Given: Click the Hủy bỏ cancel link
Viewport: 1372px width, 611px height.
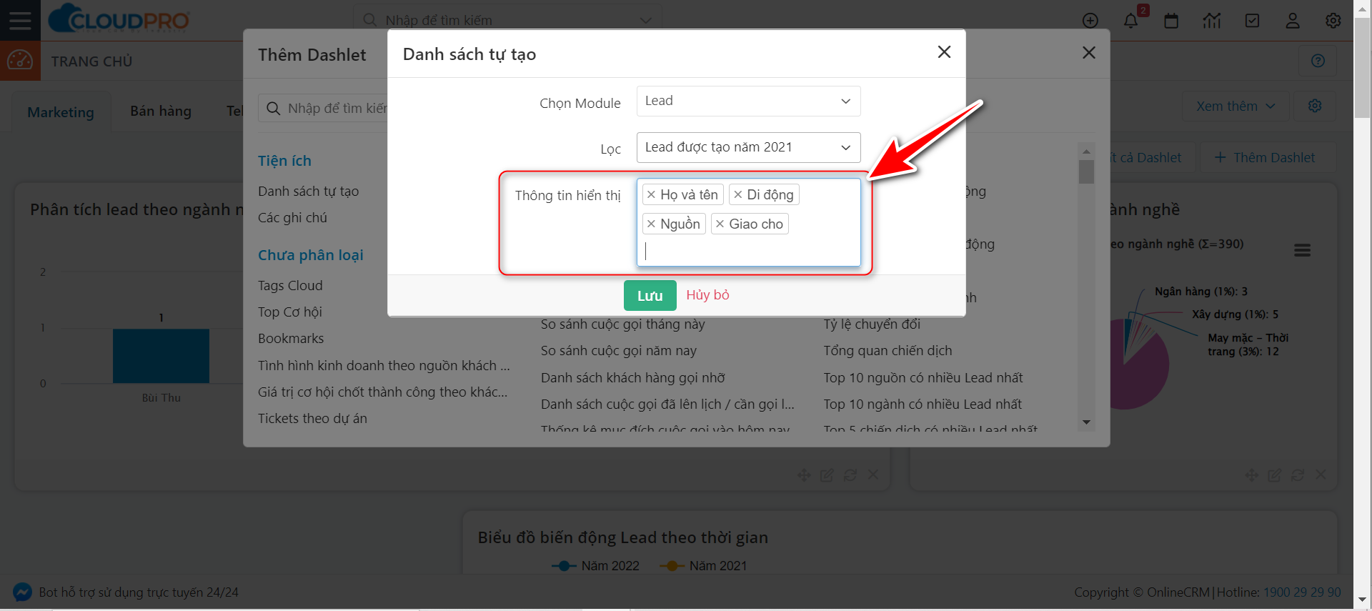Looking at the screenshot, I should pos(707,295).
